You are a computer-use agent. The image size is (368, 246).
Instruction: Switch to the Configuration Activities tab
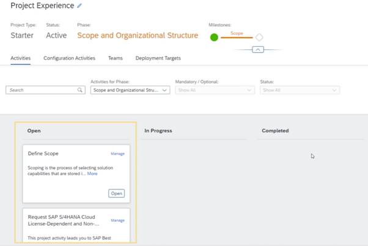pyautogui.click(x=69, y=58)
